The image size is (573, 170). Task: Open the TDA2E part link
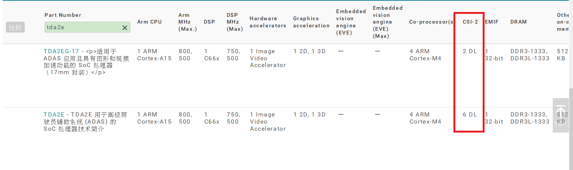[x=54, y=115]
